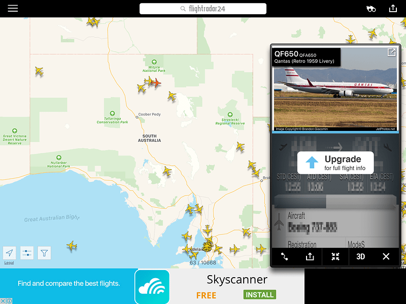
Task: Expand aircraft photo with corner icon
Action: click(391, 53)
